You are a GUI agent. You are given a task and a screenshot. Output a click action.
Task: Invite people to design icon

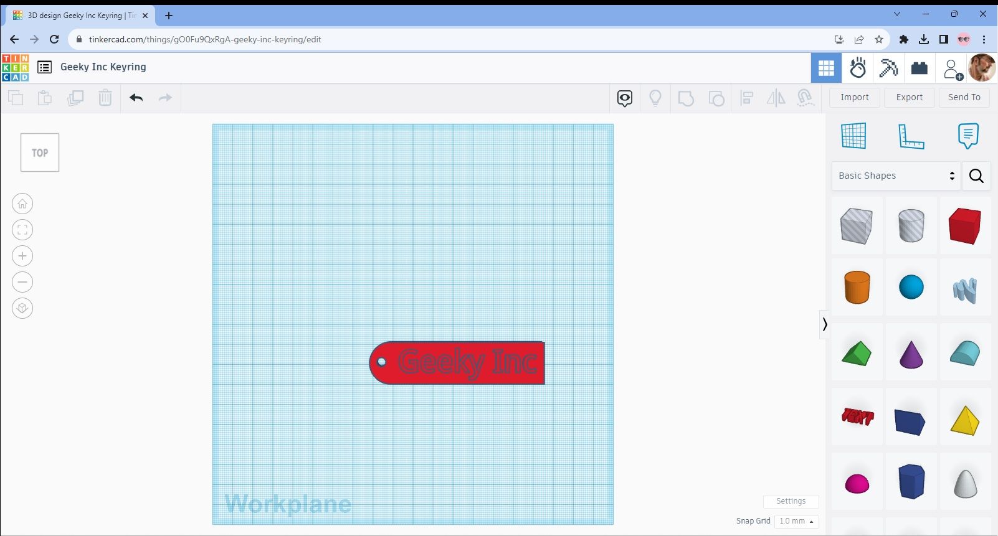point(952,68)
